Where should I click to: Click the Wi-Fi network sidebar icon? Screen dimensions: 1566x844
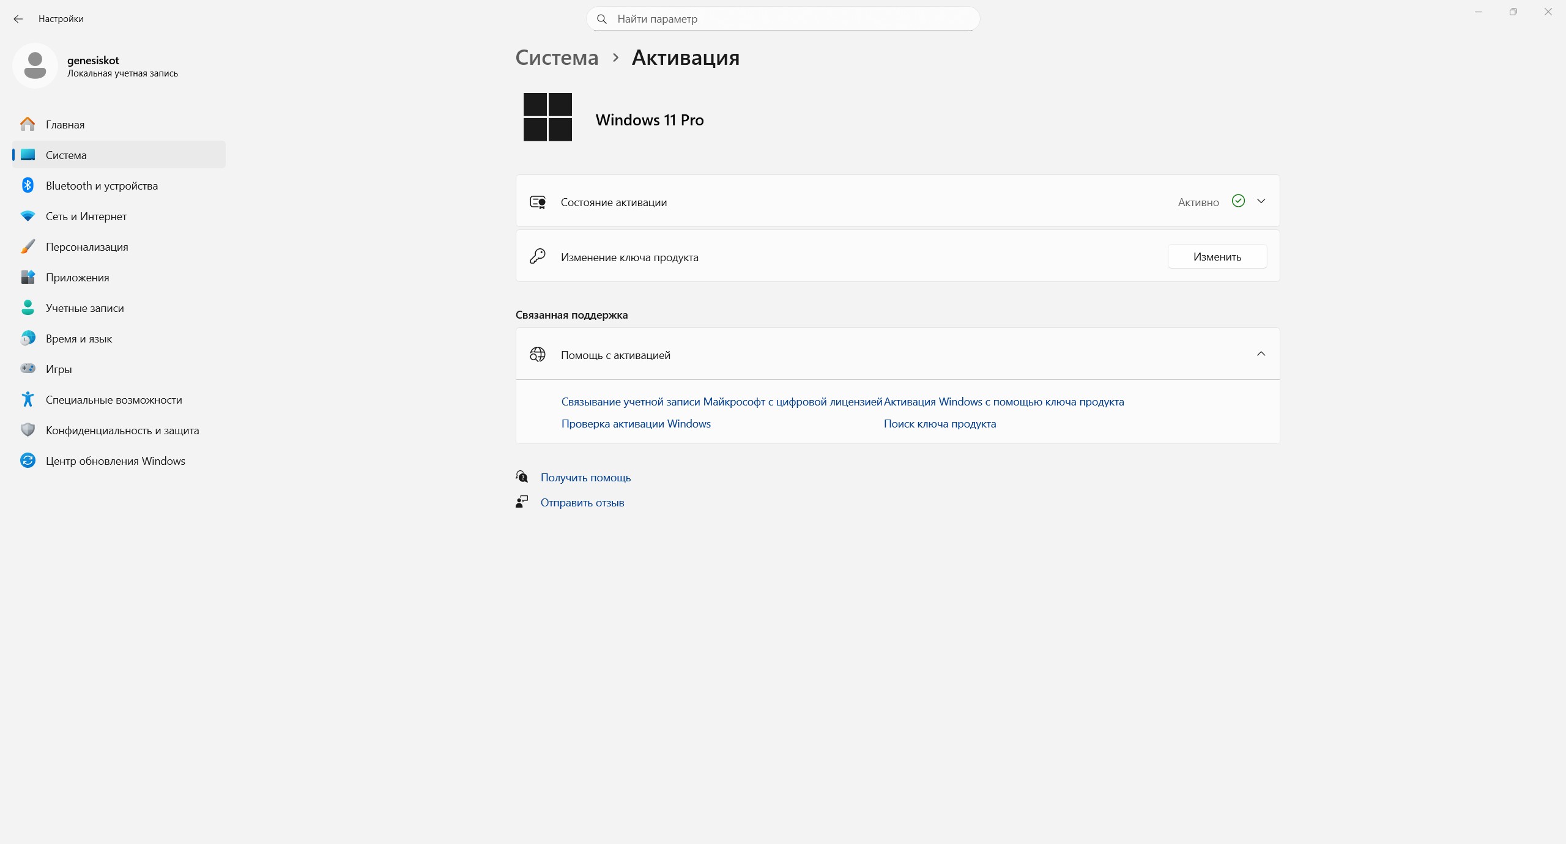pos(28,216)
